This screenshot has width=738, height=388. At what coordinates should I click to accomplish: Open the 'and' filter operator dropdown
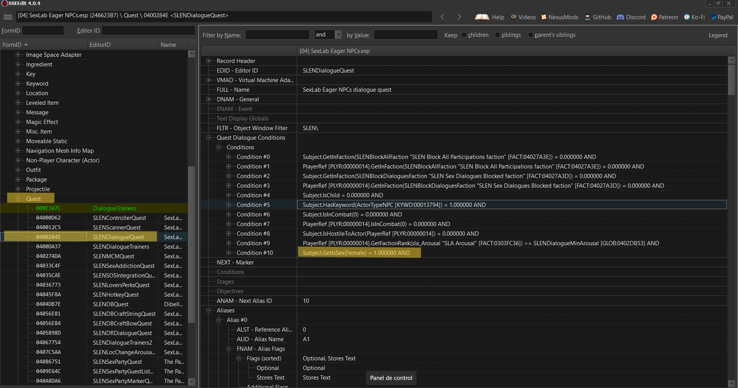tap(338, 35)
